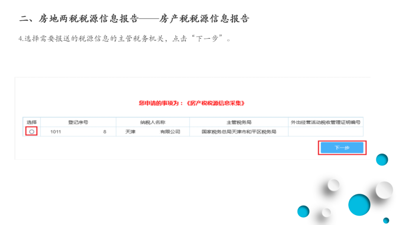Click the taxpayer name cell 天津…有限公司
This screenshot has width=401, height=225.
point(153,132)
